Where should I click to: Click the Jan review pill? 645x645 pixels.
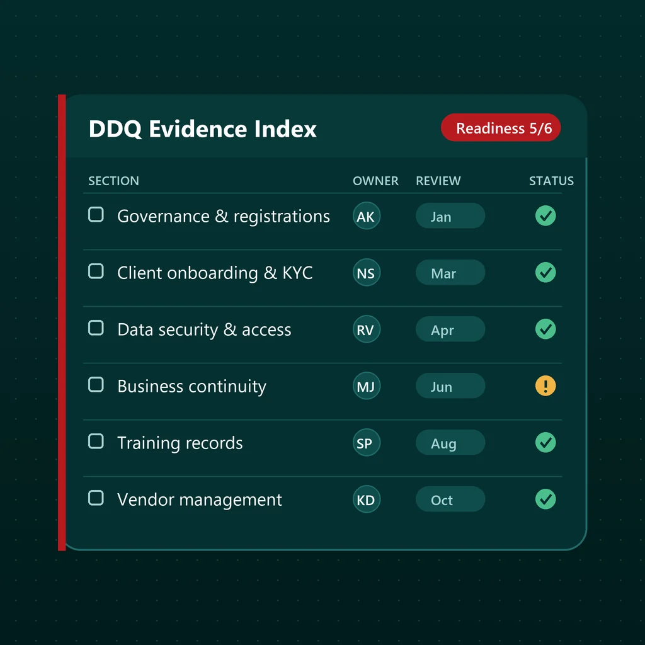[450, 215]
